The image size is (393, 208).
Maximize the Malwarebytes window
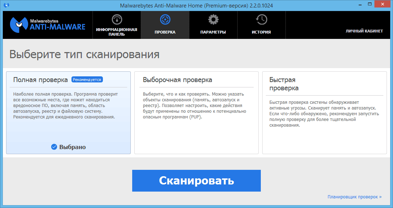(370, 4)
